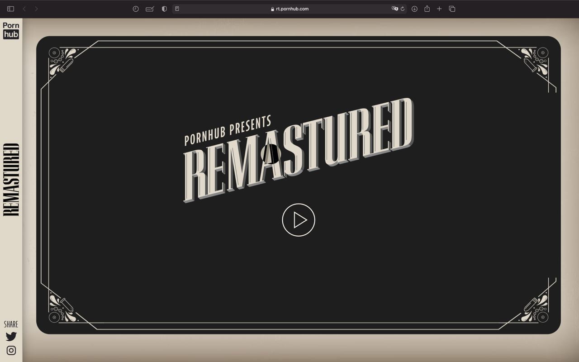
Task: Click the SHARE label in the sidebar
Action: click(x=11, y=324)
